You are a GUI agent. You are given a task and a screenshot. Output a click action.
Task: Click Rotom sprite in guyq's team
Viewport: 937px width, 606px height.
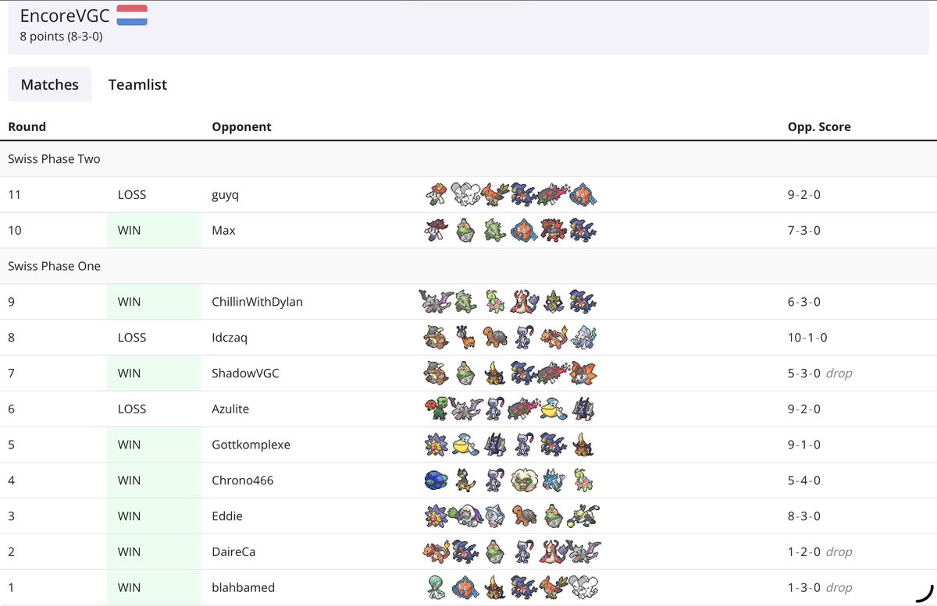point(583,194)
